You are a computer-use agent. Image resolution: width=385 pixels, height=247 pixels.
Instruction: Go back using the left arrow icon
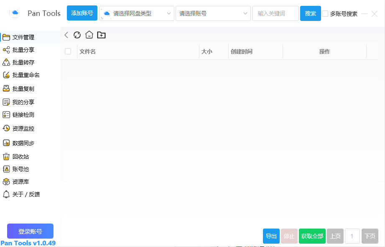66,35
